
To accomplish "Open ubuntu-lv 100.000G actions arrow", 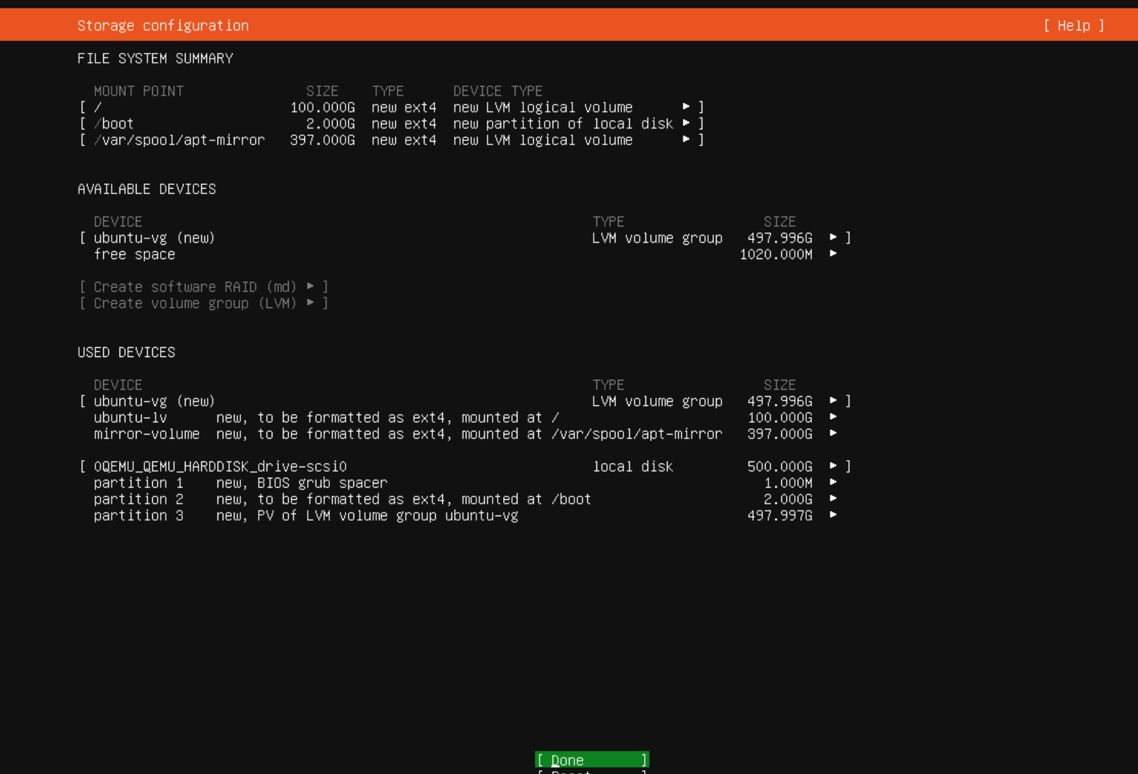I will (833, 416).
